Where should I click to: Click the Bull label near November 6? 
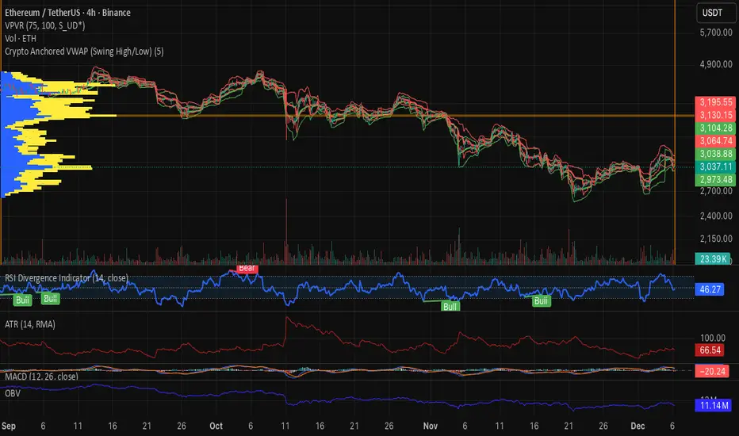tap(450, 306)
